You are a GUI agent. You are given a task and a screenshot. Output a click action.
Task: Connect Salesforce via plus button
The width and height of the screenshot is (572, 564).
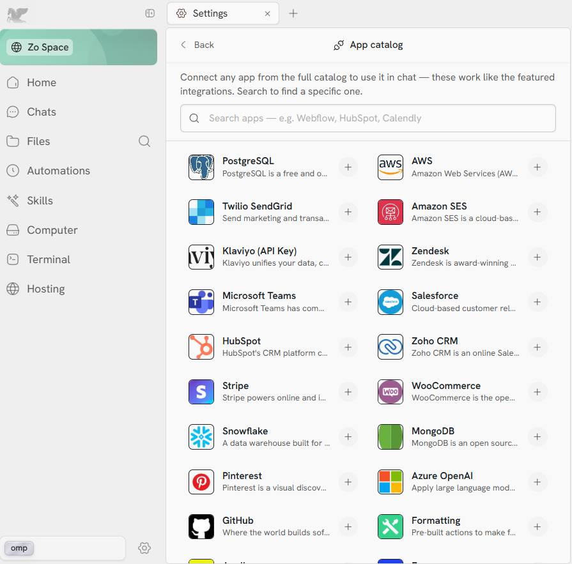click(x=537, y=302)
